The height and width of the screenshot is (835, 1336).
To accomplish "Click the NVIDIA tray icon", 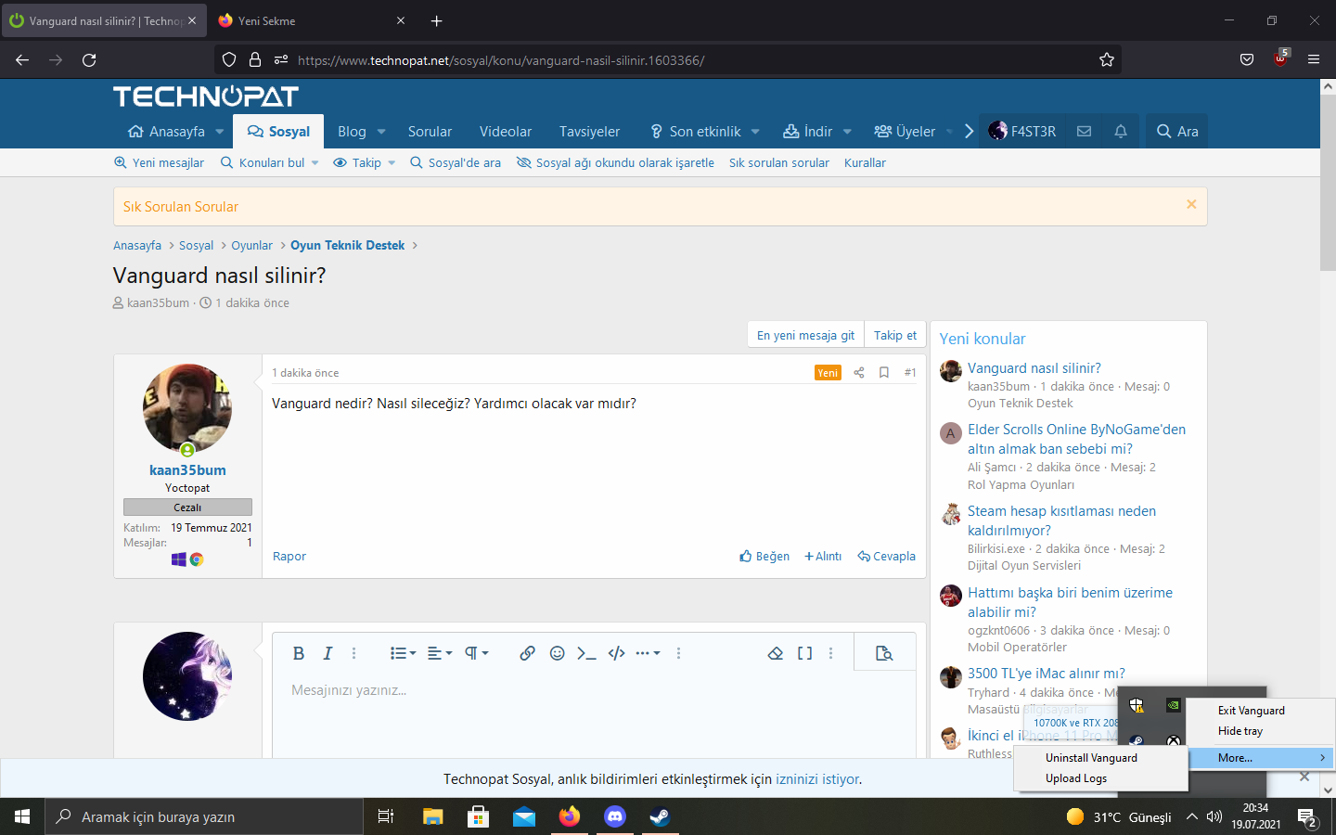I will (1174, 705).
